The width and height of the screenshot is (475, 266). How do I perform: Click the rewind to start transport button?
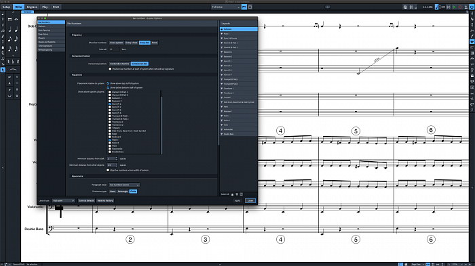coord(449,7)
